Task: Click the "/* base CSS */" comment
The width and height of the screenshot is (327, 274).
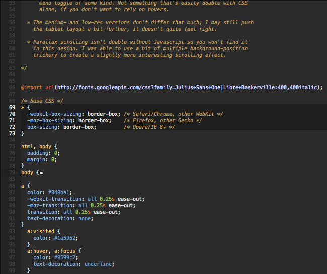Action: click(x=42, y=101)
